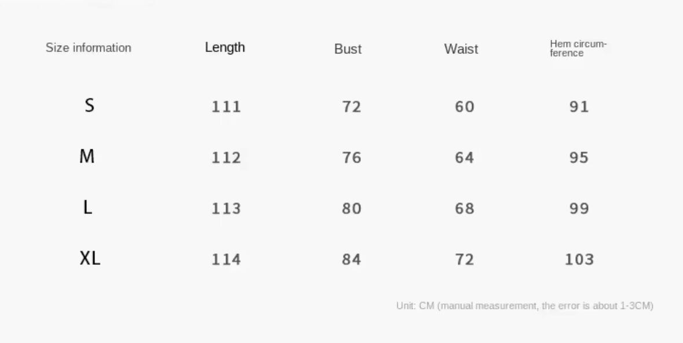The width and height of the screenshot is (683, 343).
Task: Select the L size row label
Action: 87,207
